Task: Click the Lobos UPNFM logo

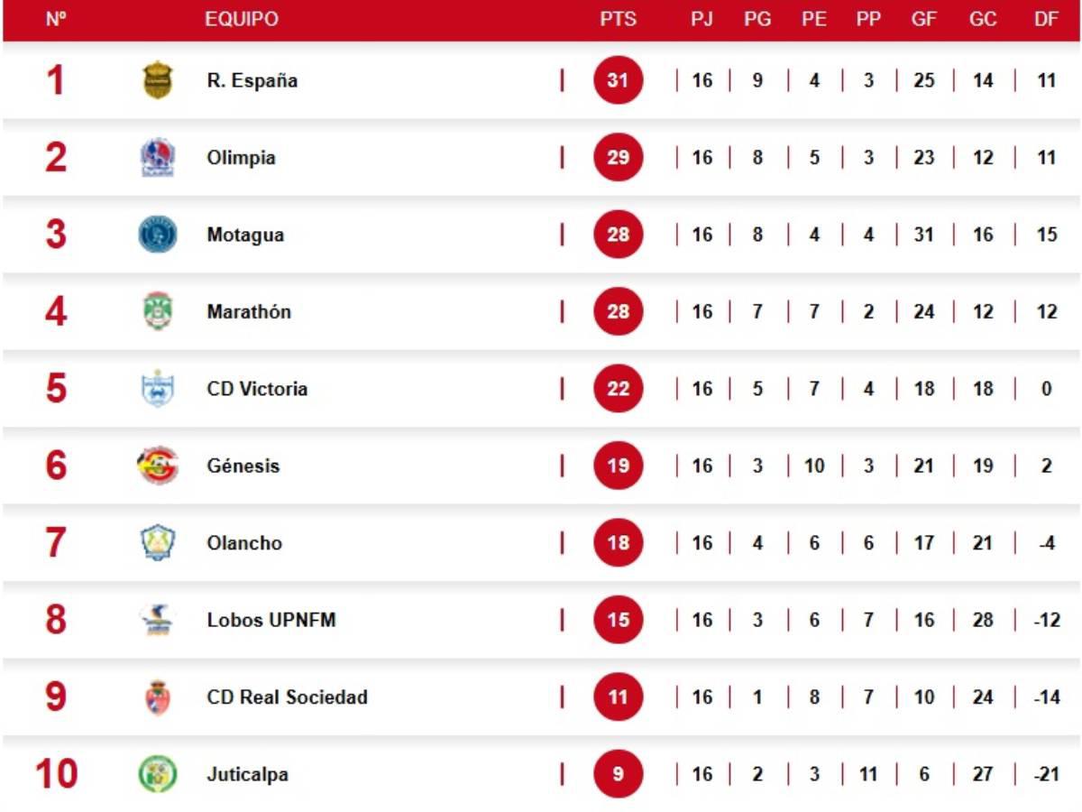Action: pos(158,620)
